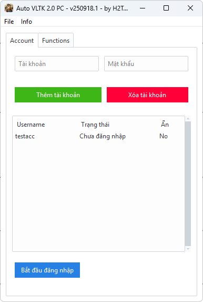Click the Bắt đầu đăng nhập button
The height and width of the screenshot is (302, 203).
point(47,270)
